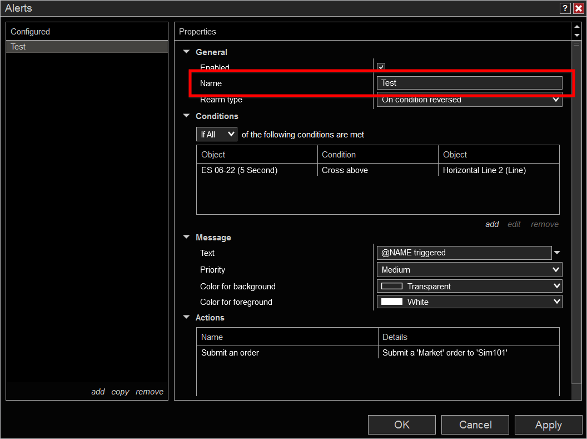Open the Color for foreground dropdown
Screen dimensions: 587x439
pos(470,302)
